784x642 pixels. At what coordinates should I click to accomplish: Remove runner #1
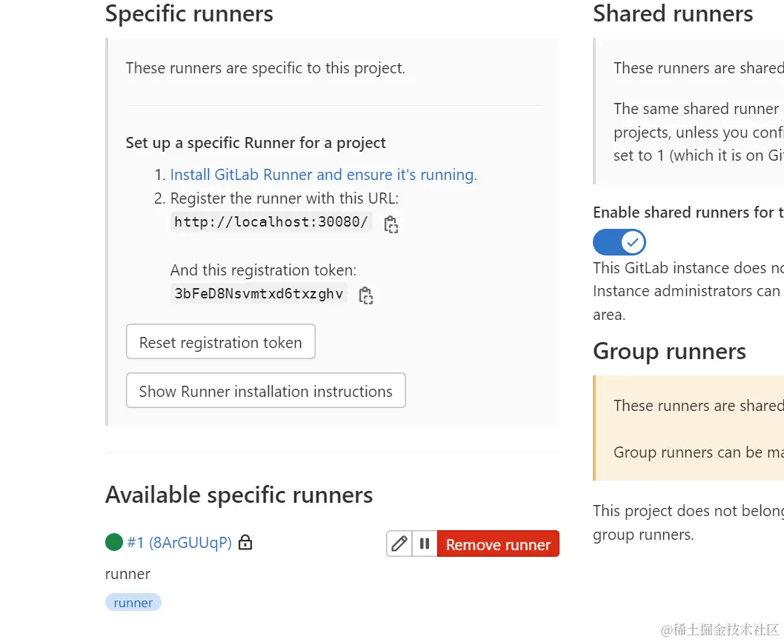pos(498,544)
